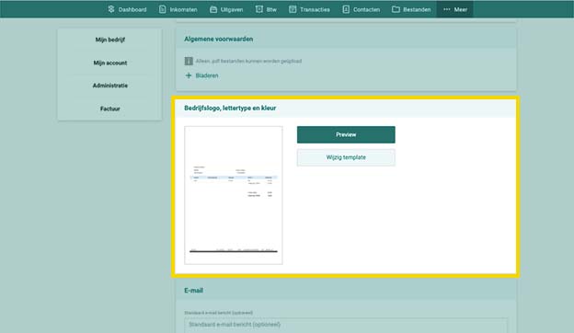Click the Bestanden folder icon
The height and width of the screenshot is (333, 574).
tap(396, 9)
